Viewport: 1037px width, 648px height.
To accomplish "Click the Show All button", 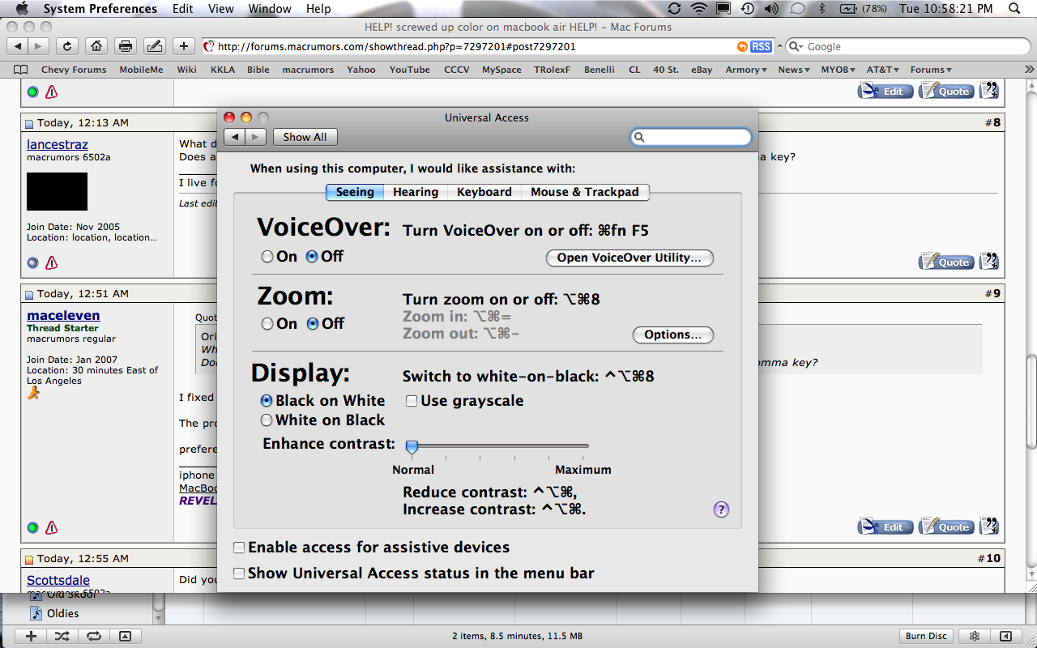I will click(x=305, y=137).
